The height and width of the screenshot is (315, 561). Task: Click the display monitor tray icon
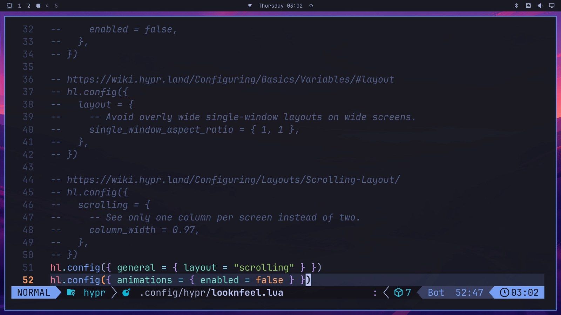coord(552,6)
